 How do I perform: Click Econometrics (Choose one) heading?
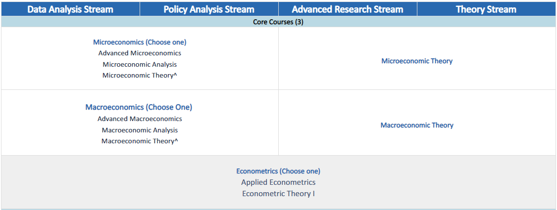[278, 171]
